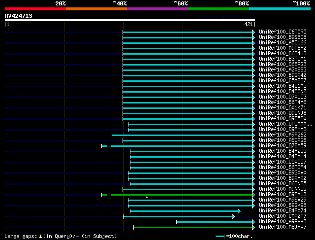Select label UniRef100_B4FY14
Image resolution: width=315 pixels, height=240 pixels.
(x=283, y=157)
